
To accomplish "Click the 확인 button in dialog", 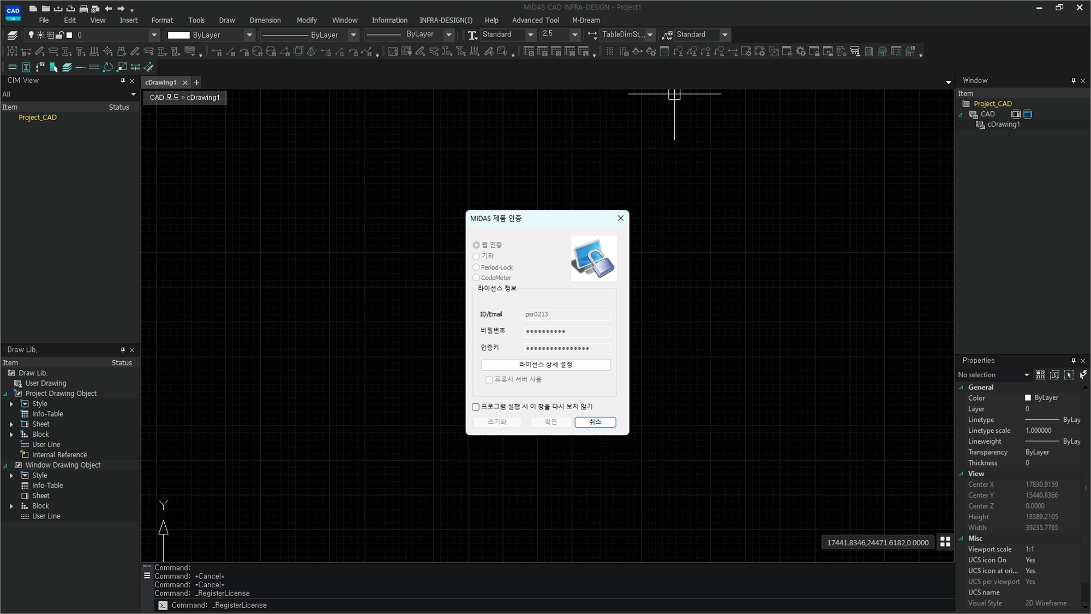I will tap(551, 422).
